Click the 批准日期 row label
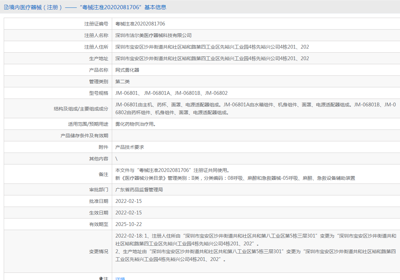The height and width of the screenshot is (280, 400). coord(99,201)
